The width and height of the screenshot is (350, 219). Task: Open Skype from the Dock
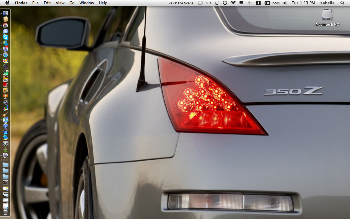tap(5, 37)
